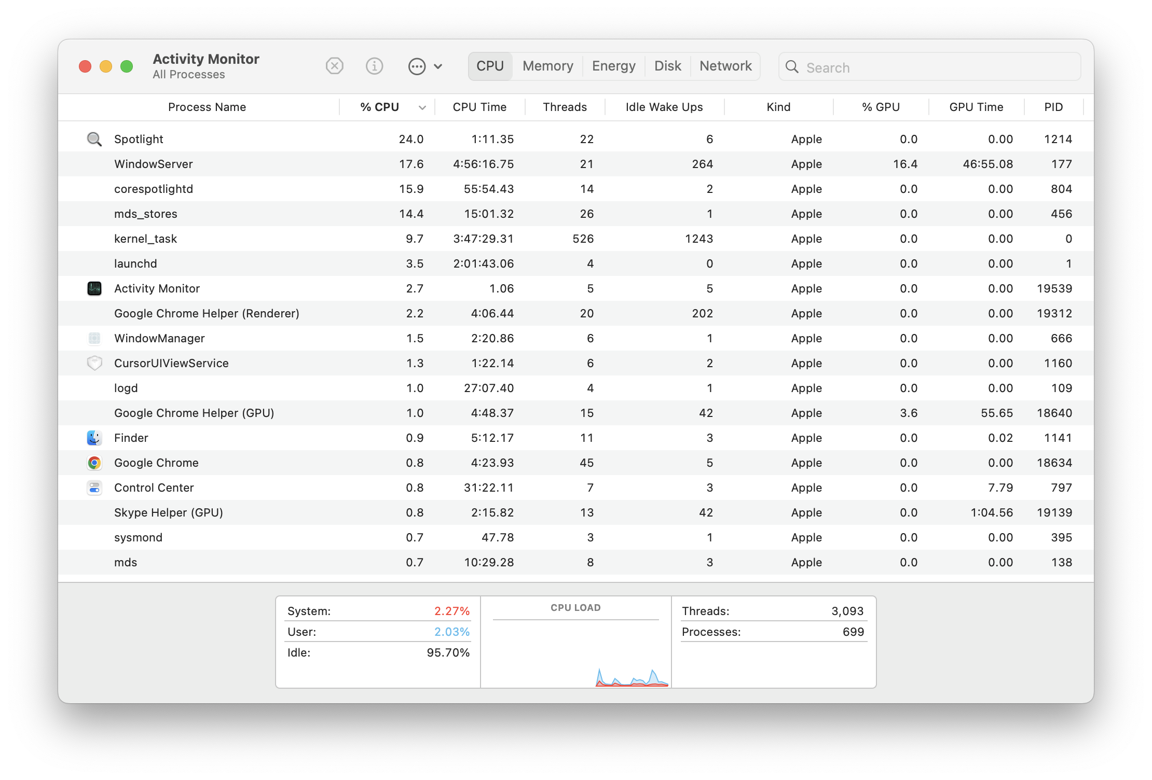Click the CPU Load graph

click(x=575, y=642)
